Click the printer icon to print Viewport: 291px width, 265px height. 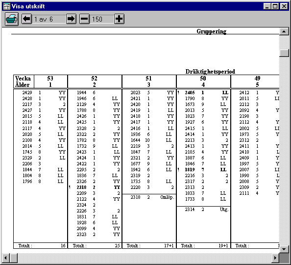click(12, 19)
